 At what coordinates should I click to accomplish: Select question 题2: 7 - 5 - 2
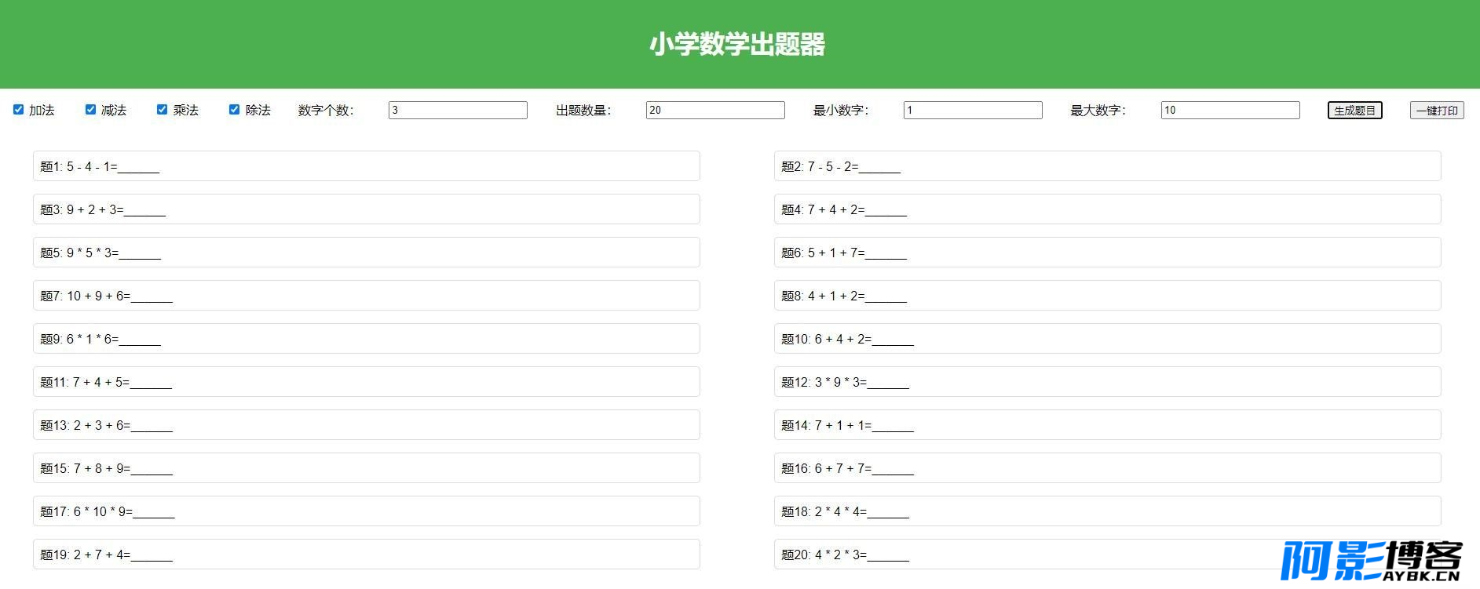click(x=1108, y=166)
